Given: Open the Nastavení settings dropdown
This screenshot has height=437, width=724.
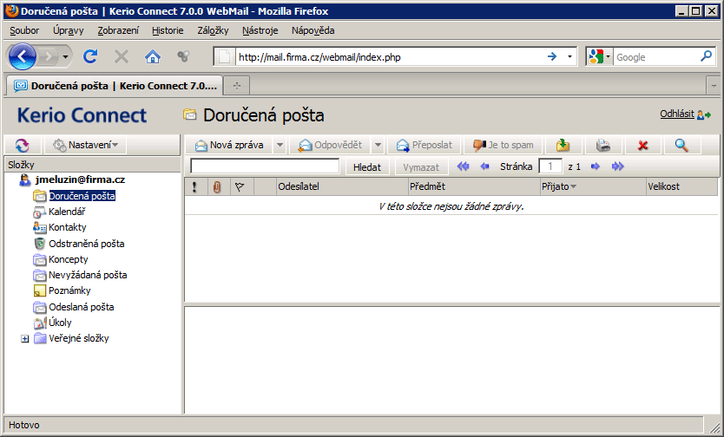Looking at the screenshot, I should [x=85, y=145].
